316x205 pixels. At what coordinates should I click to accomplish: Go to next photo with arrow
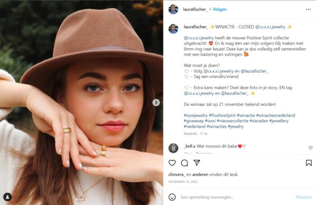(x=156, y=102)
